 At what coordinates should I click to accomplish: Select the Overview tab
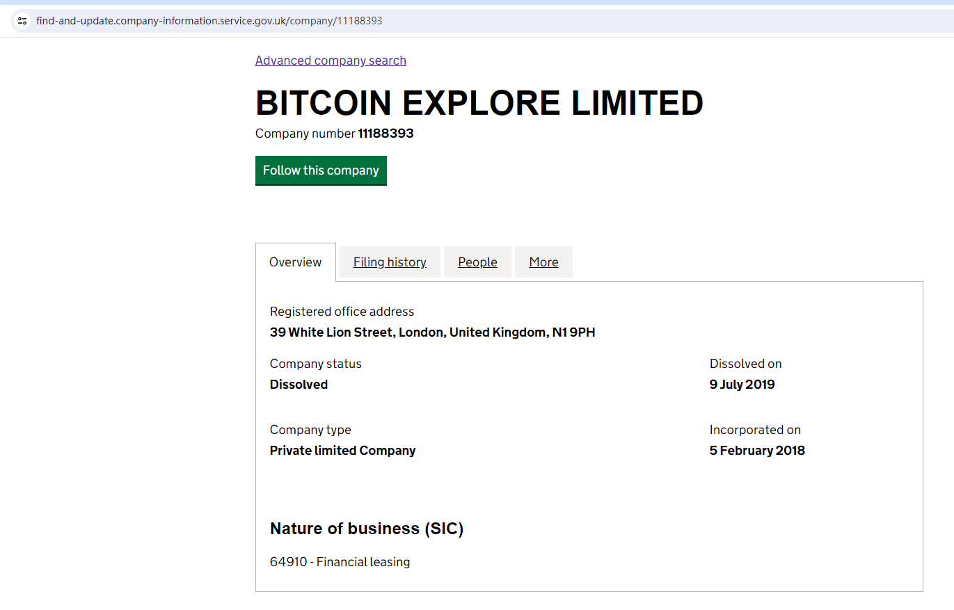coord(295,262)
